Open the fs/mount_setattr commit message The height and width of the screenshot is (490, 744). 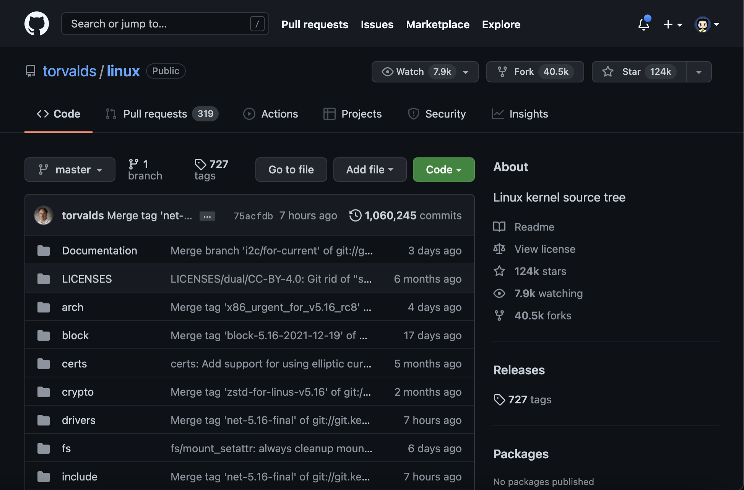tap(271, 448)
